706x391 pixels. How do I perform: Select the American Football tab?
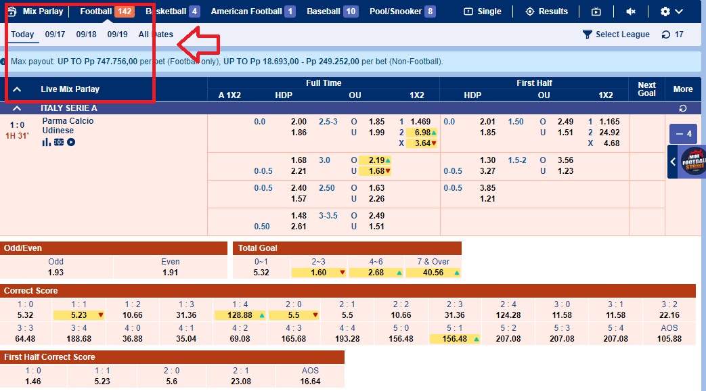click(x=253, y=11)
